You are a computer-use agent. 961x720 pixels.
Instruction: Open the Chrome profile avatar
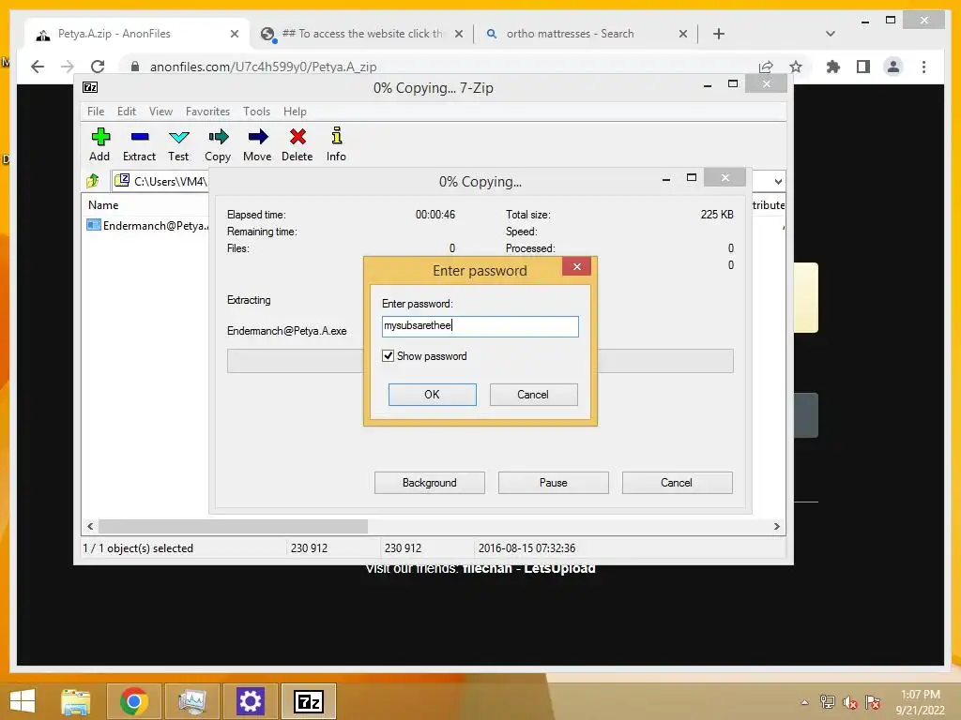coord(893,67)
